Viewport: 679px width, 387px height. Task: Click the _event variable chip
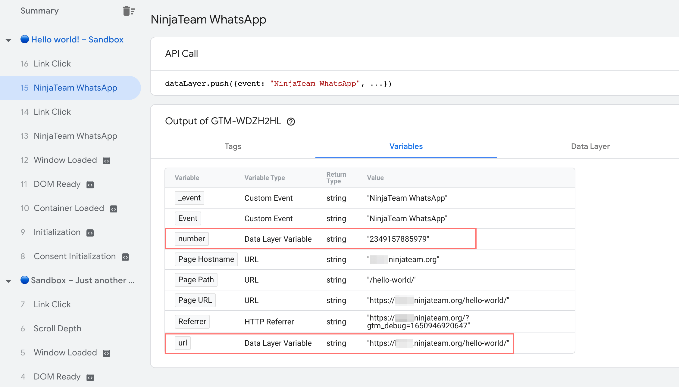(189, 198)
